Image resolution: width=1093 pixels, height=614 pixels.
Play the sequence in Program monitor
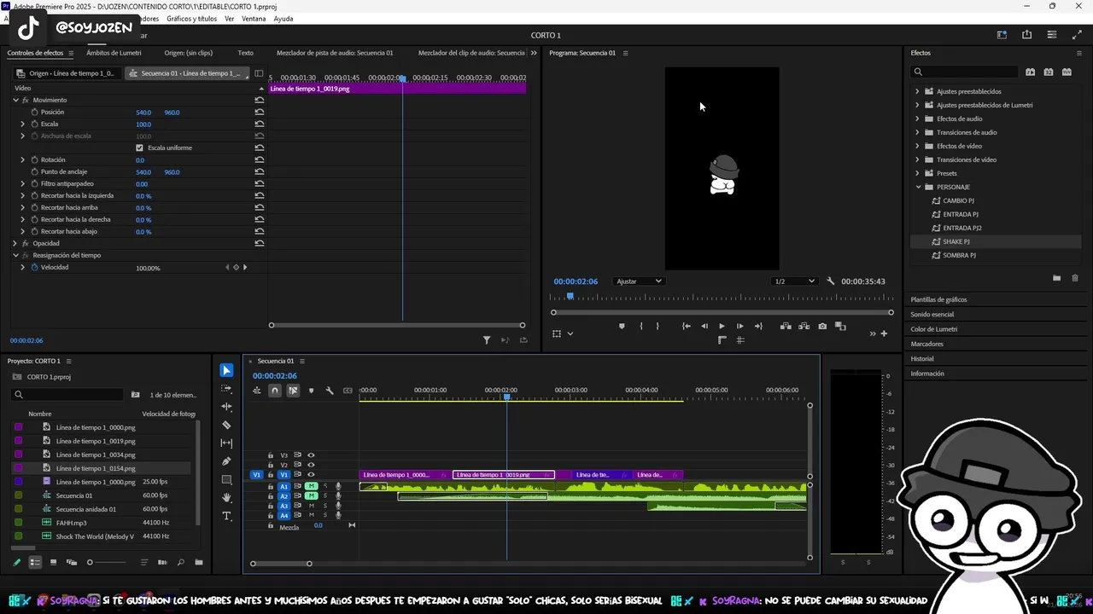(722, 326)
